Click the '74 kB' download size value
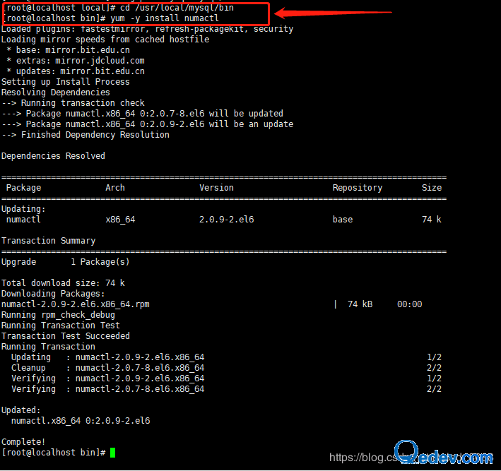Viewport: 501px width, 471px height. (x=360, y=304)
